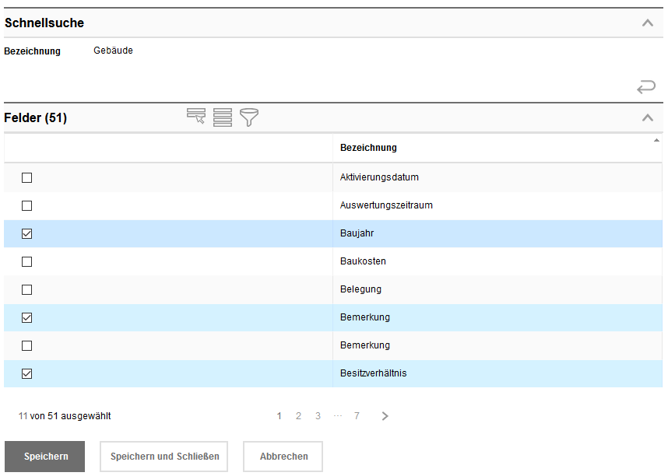Click the Speichern button
The image size is (668, 476).
point(45,457)
